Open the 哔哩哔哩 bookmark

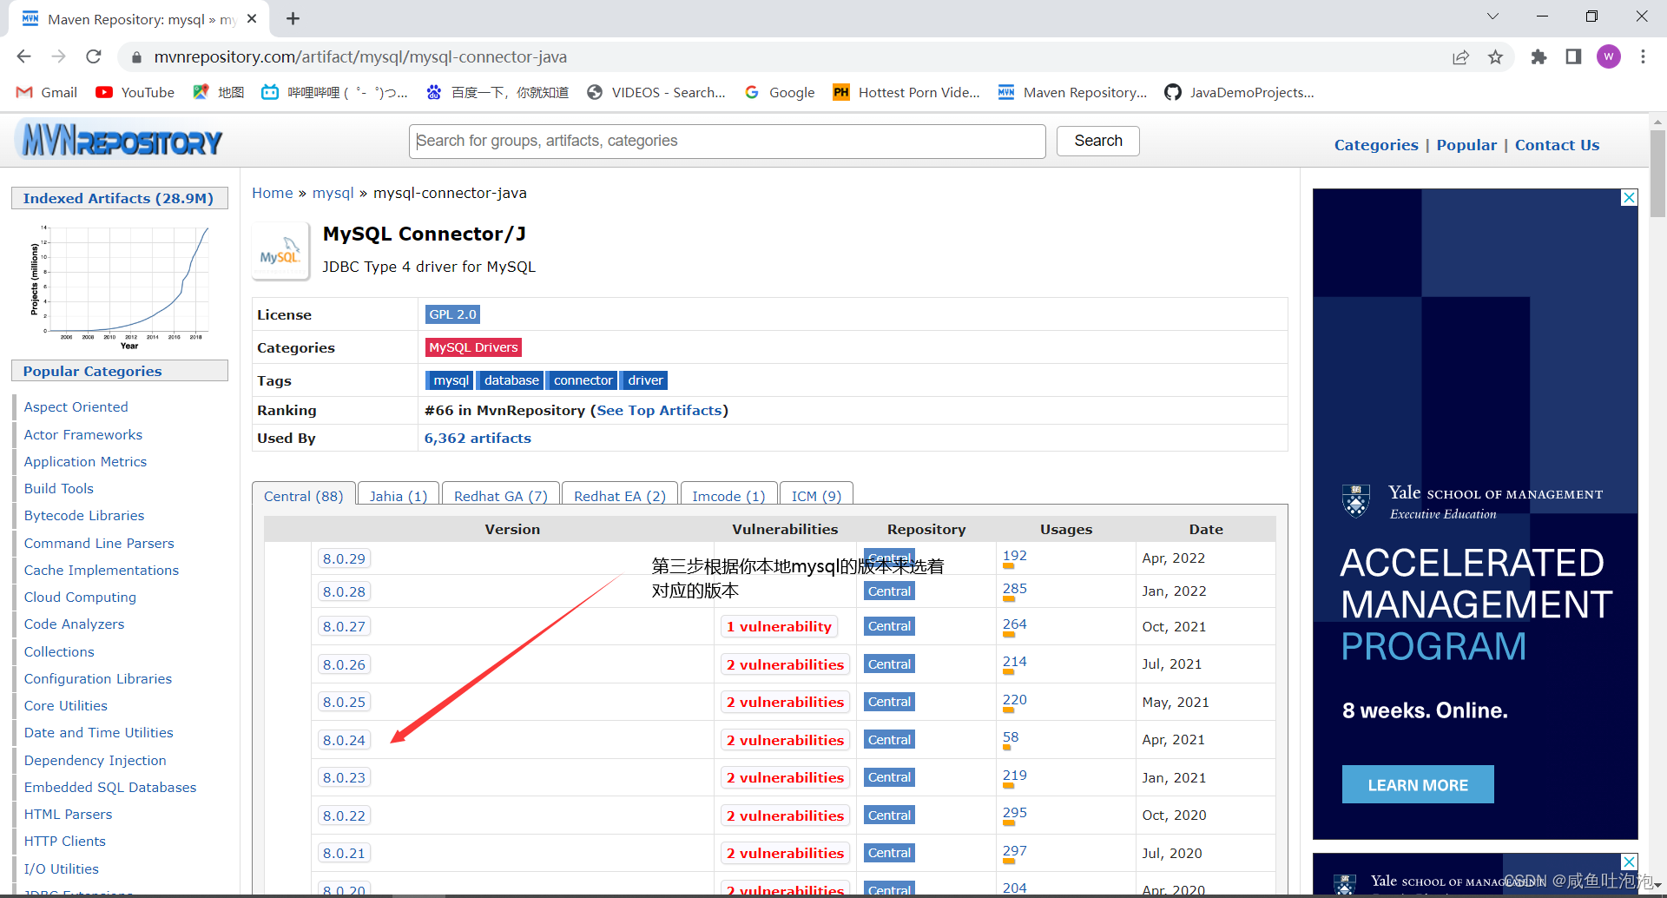(x=334, y=92)
